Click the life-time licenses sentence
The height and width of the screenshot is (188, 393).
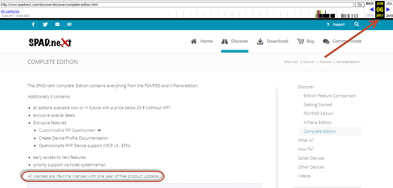coord(94,176)
